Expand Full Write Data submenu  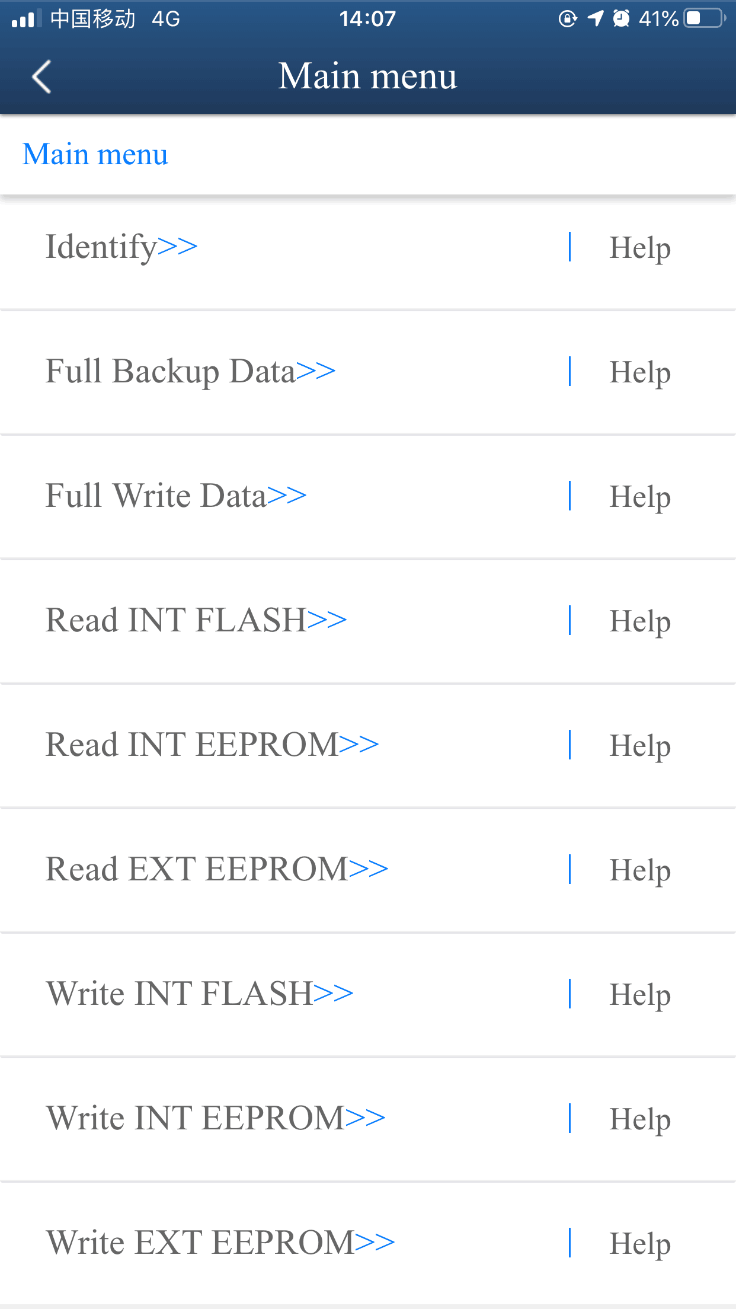[x=176, y=496]
